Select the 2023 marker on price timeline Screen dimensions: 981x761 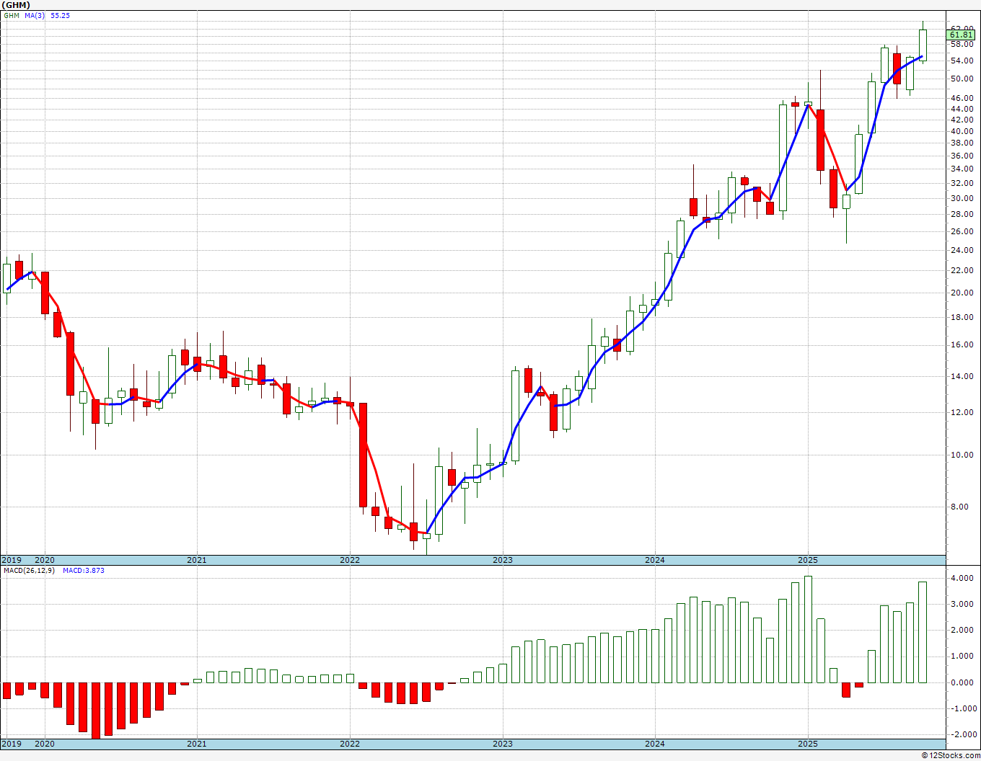tap(503, 560)
